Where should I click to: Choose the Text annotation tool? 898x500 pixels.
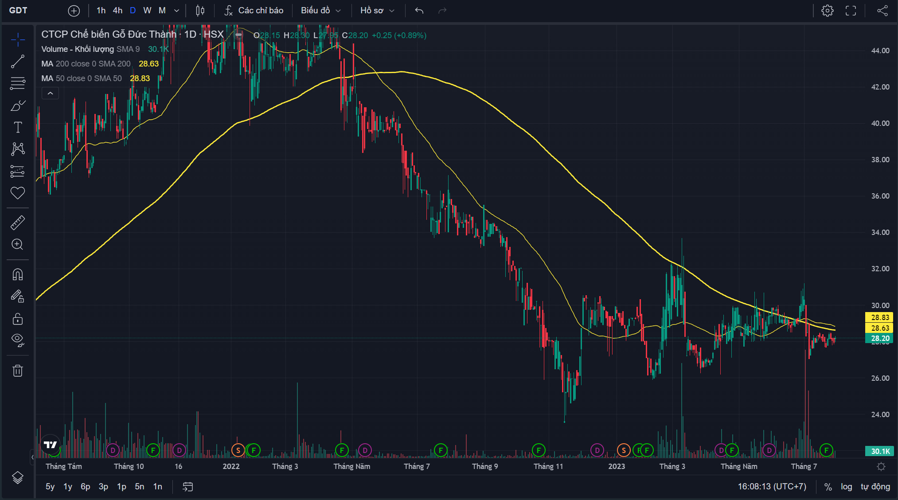coord(18,127)
